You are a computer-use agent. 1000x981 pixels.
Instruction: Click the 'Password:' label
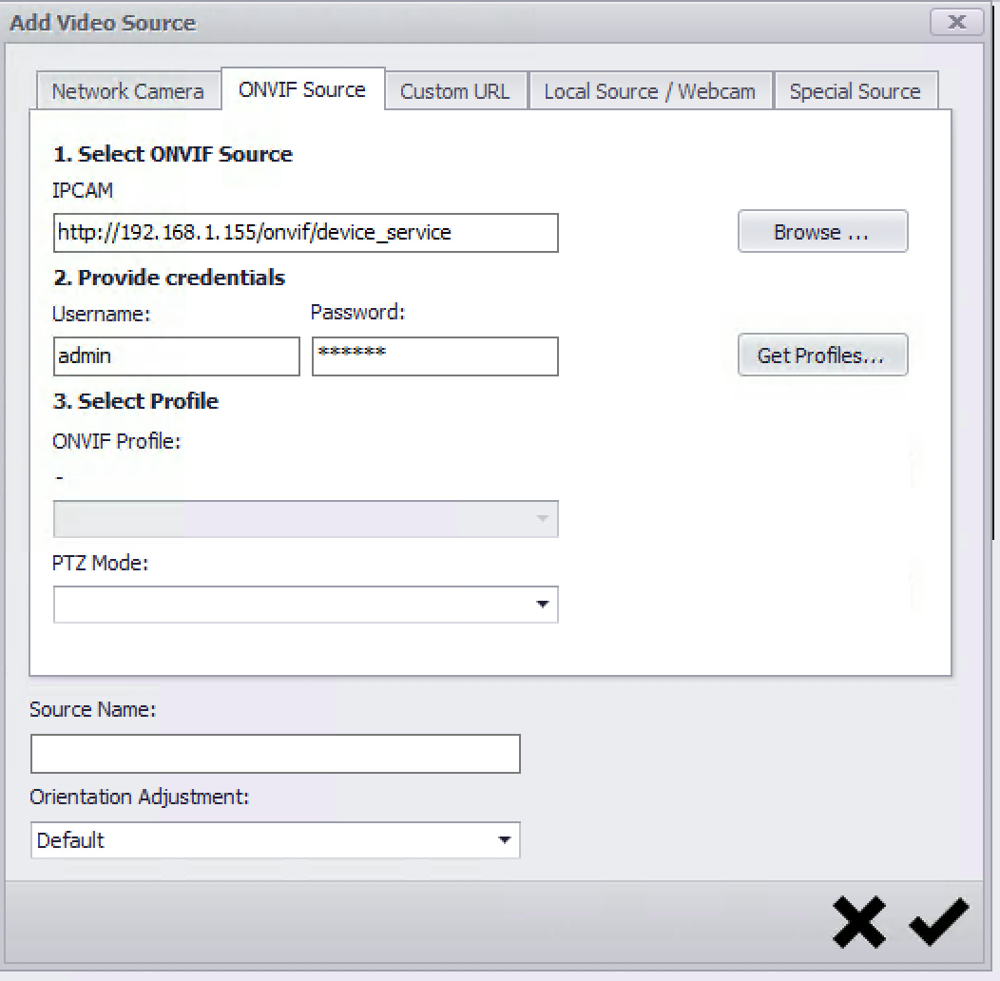point(357,312)
